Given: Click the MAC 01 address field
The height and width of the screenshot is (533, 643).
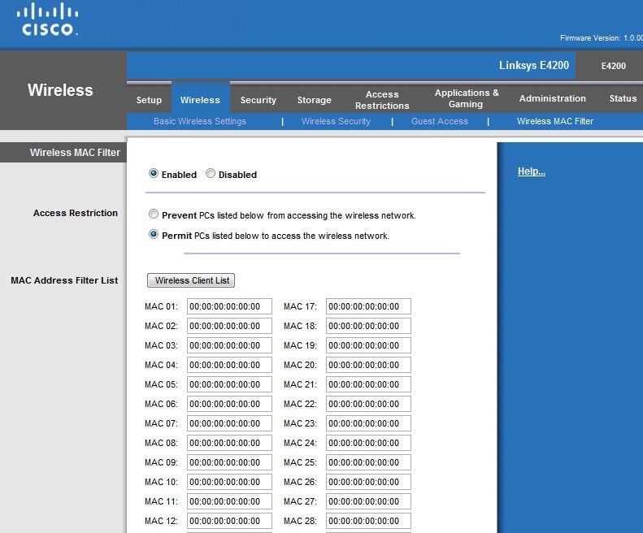Looking at the screenshot, I should click(229, 306).
